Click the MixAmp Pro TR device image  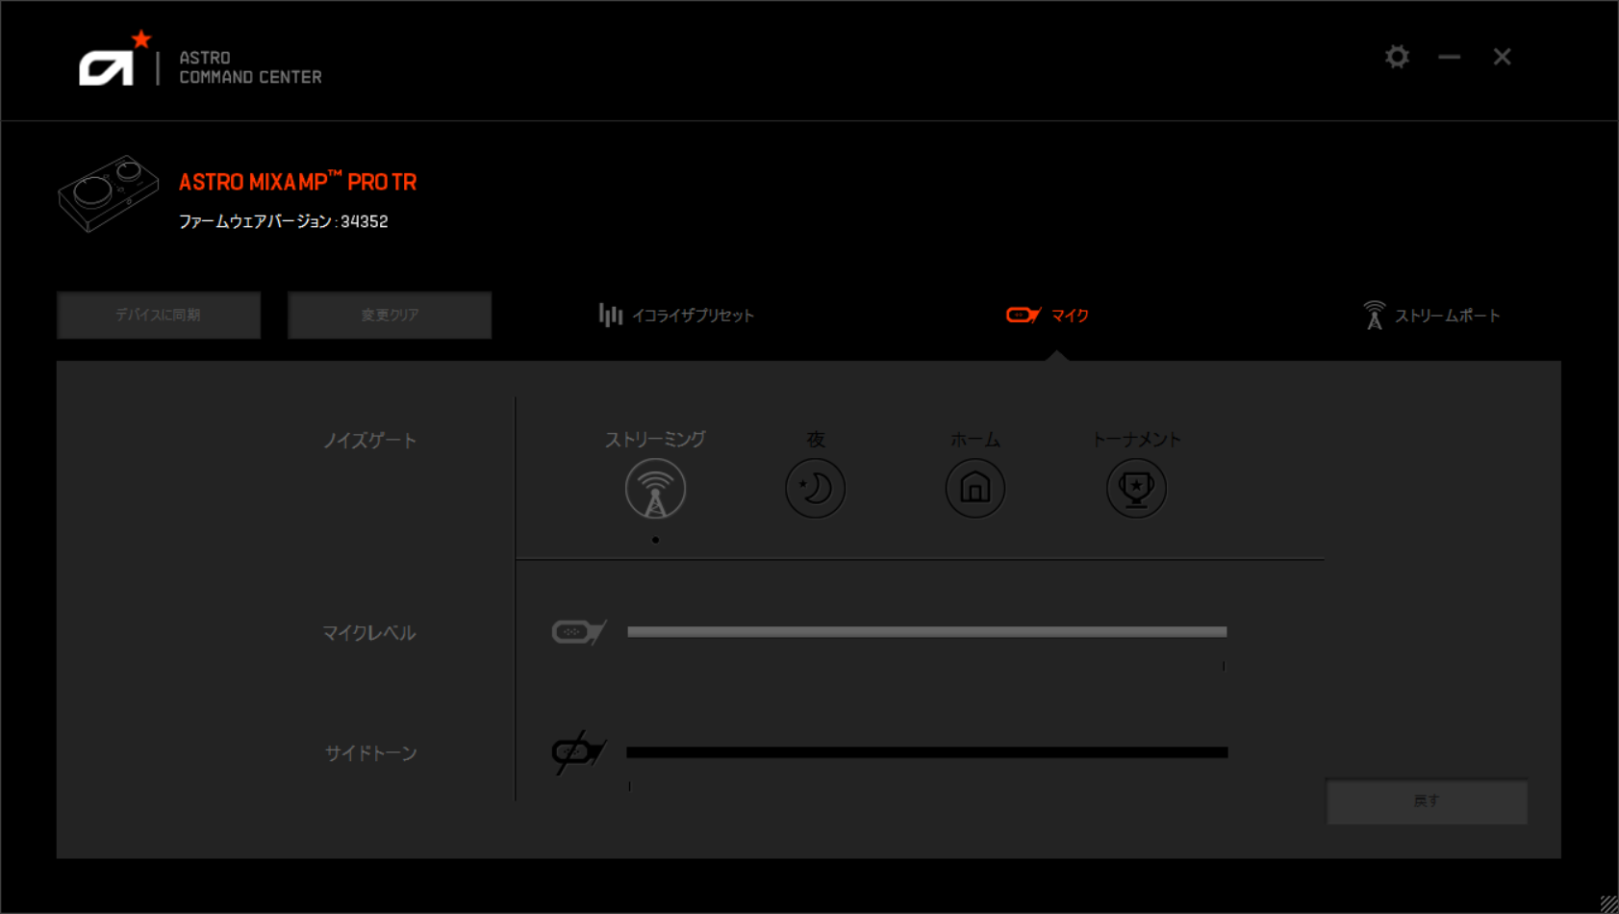(108, 193)
